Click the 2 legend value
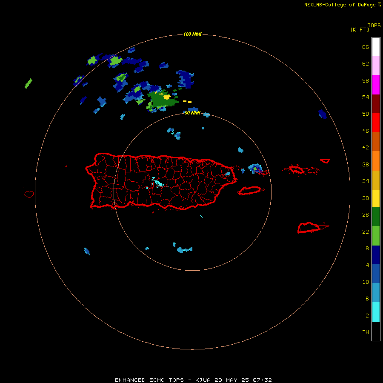The image size is (383, 383). tap(367, 316)
